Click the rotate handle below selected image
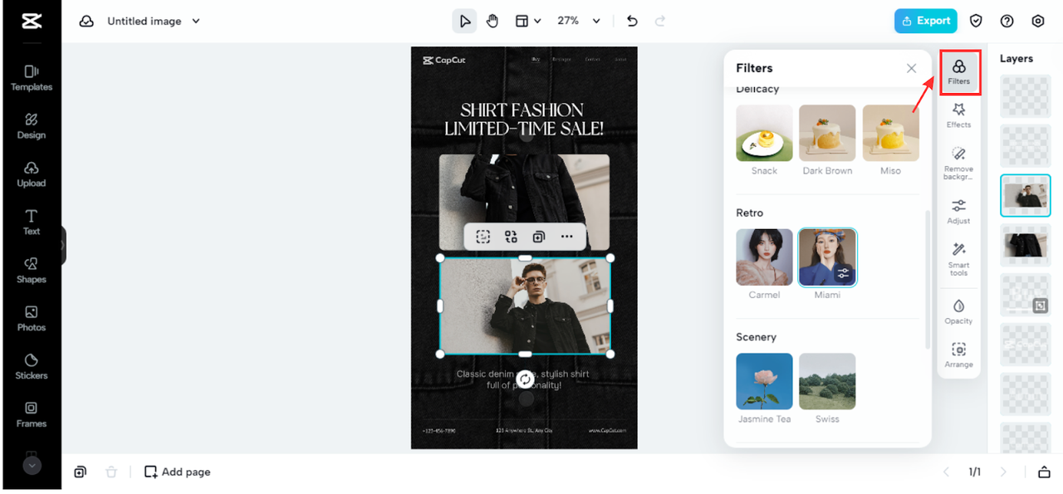The image size is (1063, 494). pos(525,379)
